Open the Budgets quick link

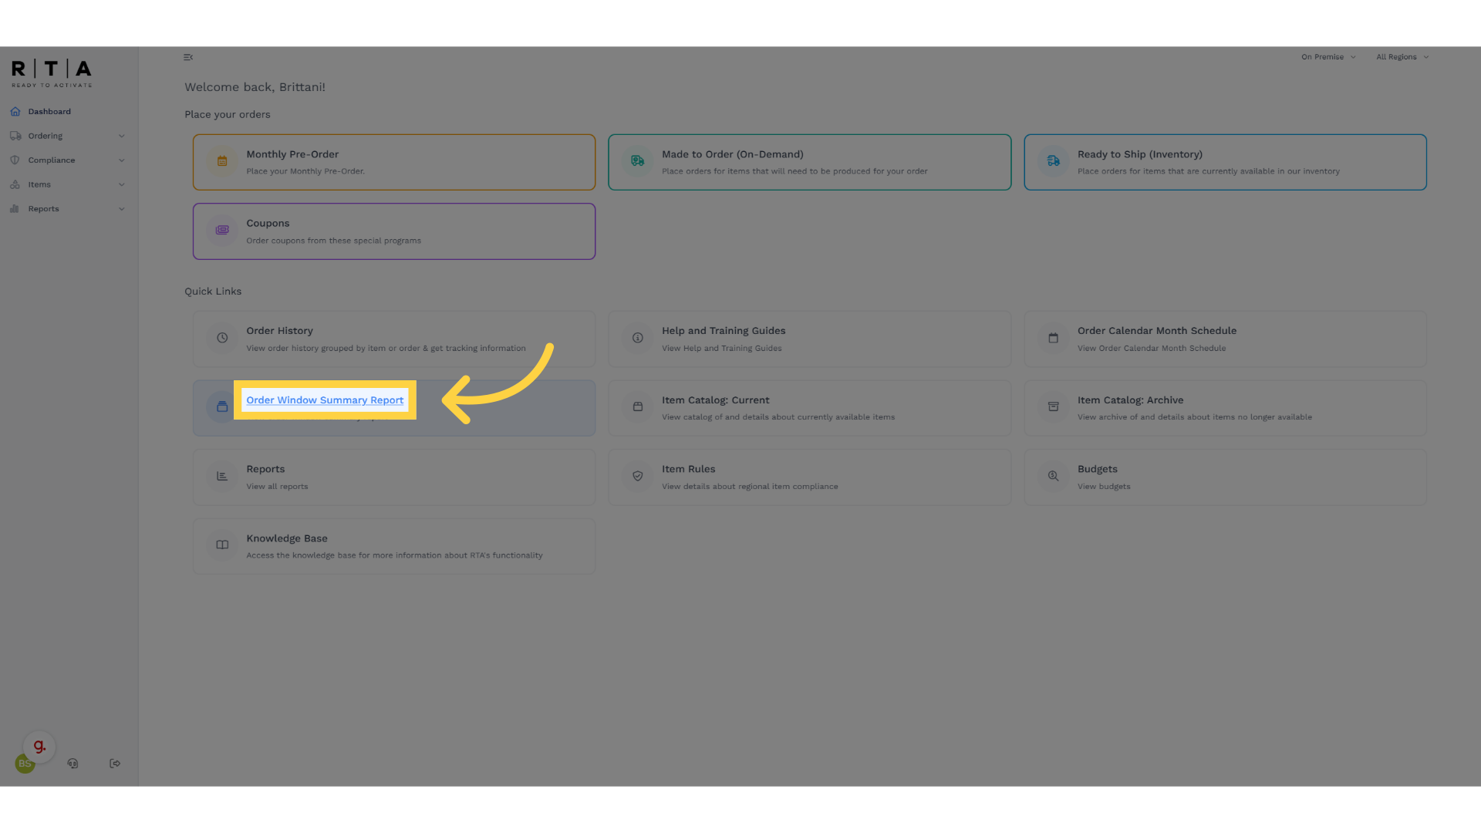click(1097, 469)
